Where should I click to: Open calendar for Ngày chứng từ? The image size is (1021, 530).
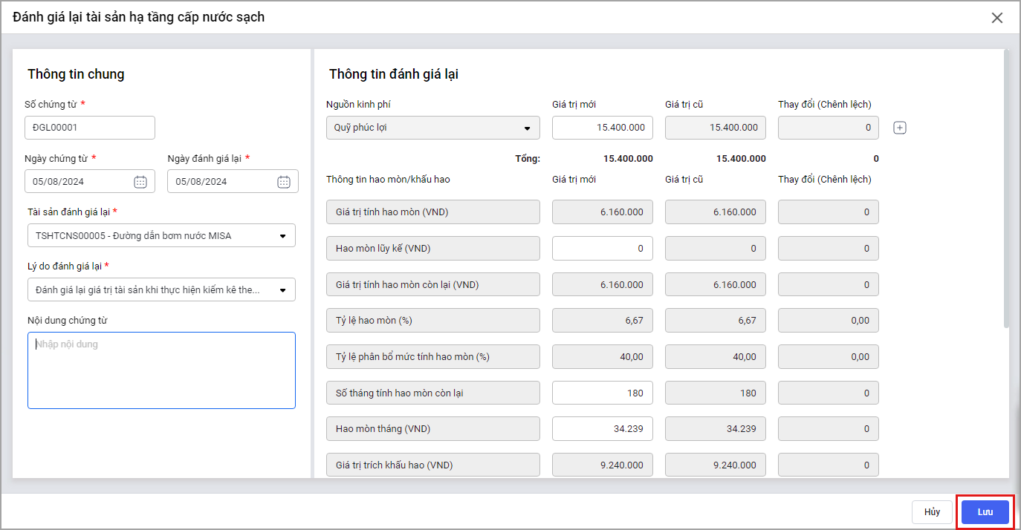(x=140, y=182)
